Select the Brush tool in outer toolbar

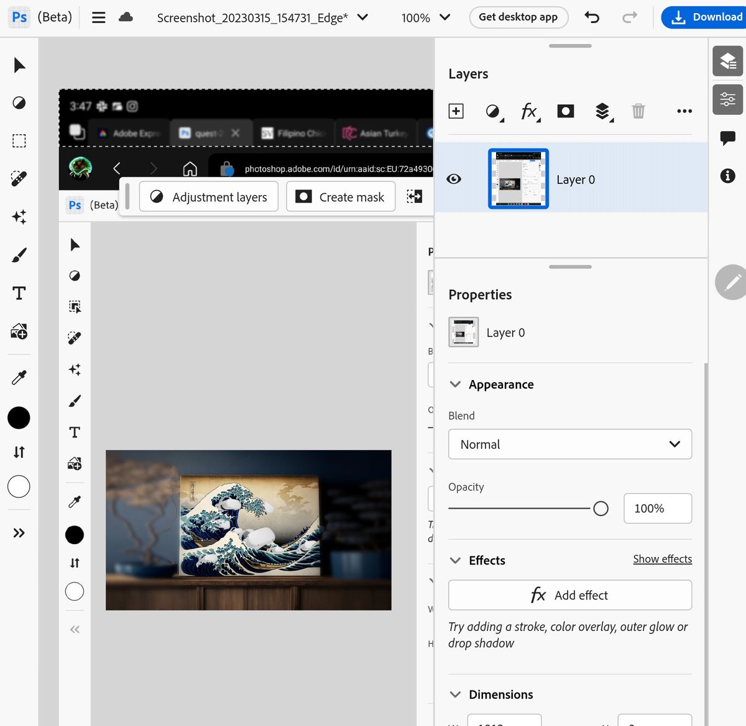point(19,255)
